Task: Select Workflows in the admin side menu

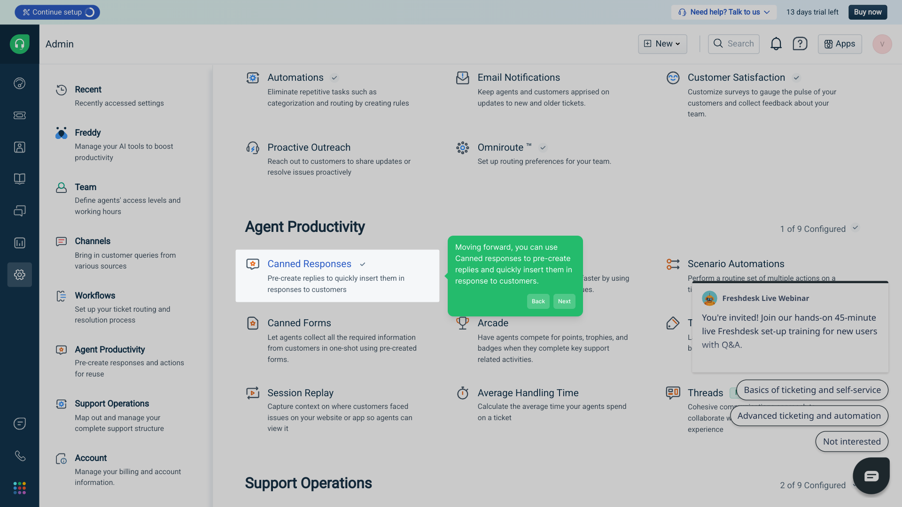Action: pyautogui.click(x=95, y=295)
